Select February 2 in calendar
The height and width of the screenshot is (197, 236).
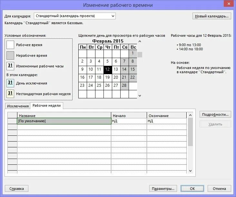(x=82, y=61)
